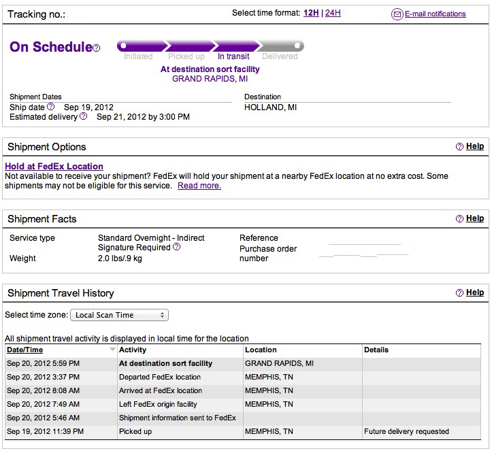Viewport: 492px width, 453px height.
Task: Click help icon beside Signature Required
Action: 177,247
